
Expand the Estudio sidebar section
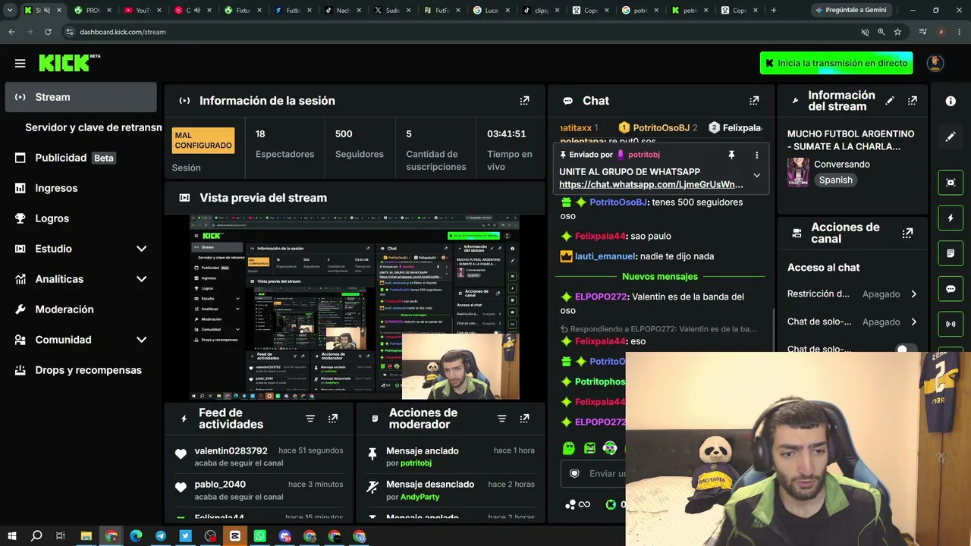pos(141,249)
